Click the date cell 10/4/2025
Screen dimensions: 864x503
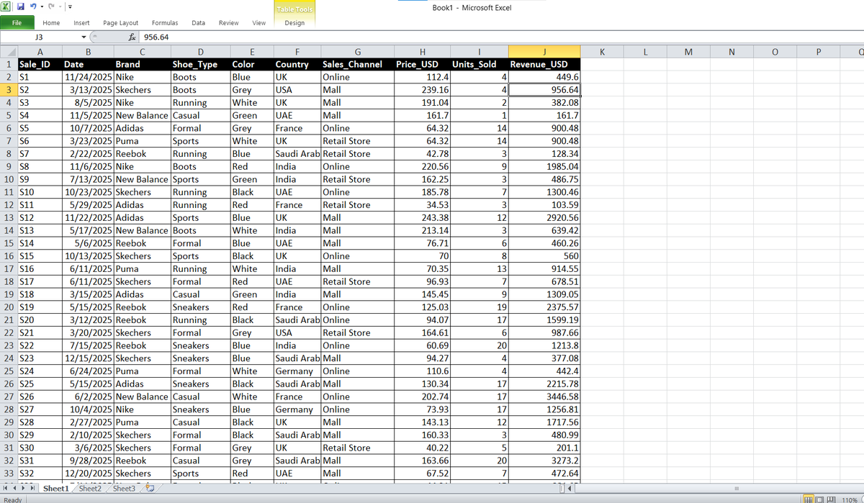coord(88,409)
